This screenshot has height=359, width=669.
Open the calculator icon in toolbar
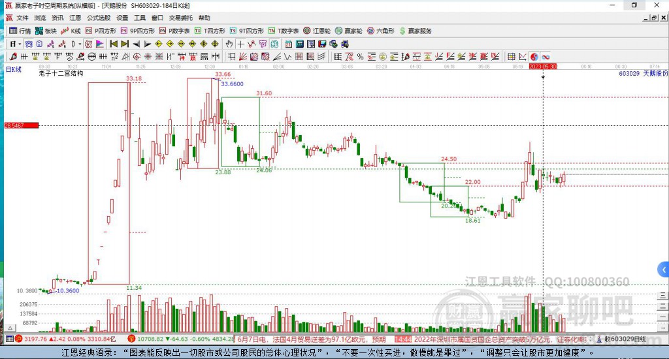point(300,44)
